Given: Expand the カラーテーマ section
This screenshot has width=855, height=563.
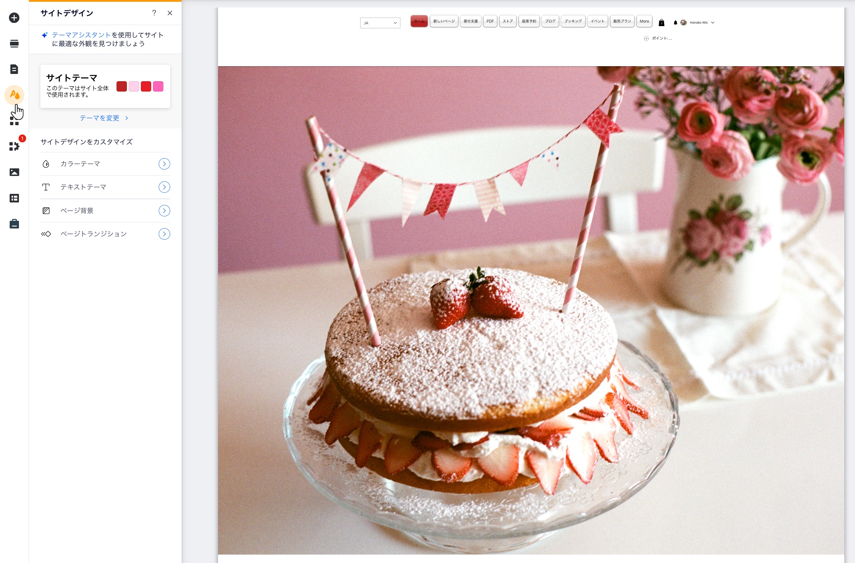Looking at the screenshot, I should (163, 164).
